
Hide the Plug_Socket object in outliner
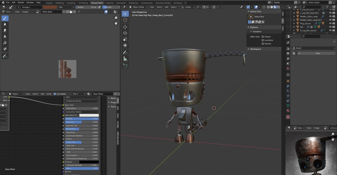330,23
